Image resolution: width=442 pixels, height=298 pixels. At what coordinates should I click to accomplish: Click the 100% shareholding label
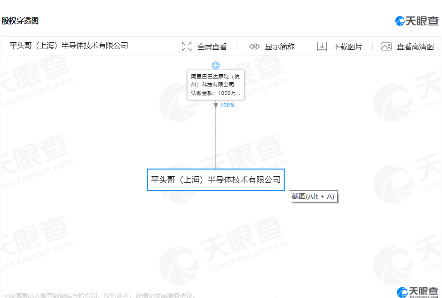coord(227,105)
